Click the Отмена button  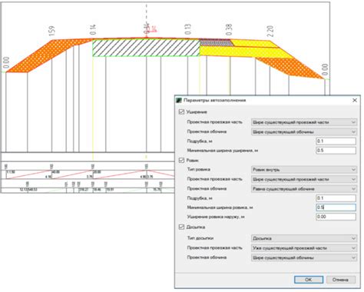pos(341,280)
